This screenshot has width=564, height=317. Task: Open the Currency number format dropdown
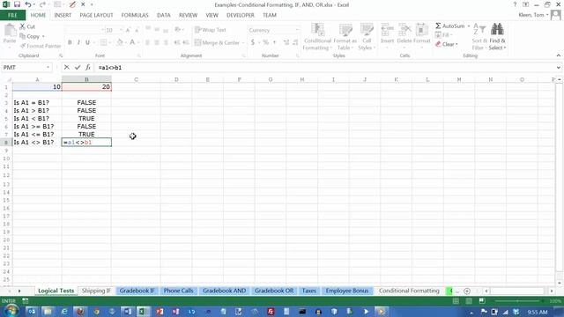tap(298, 30)
